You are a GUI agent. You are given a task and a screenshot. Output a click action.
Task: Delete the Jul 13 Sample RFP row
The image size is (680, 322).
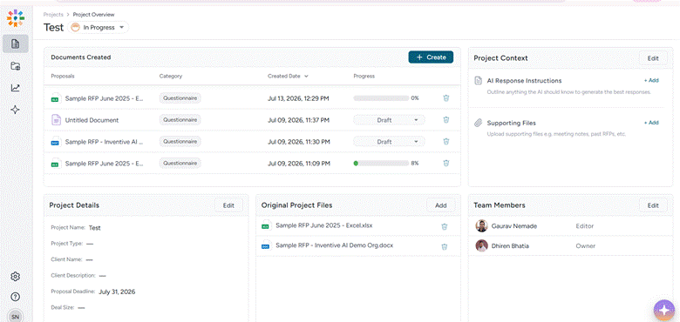pos(446,98)
